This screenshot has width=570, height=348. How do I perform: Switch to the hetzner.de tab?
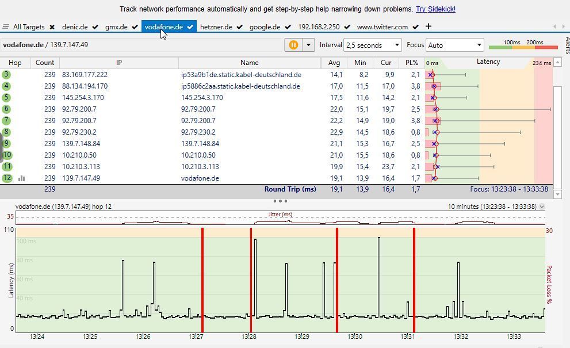coord(216,27)
